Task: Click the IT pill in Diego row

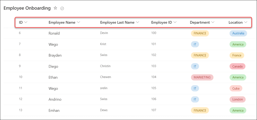Action: coord(195,66)
